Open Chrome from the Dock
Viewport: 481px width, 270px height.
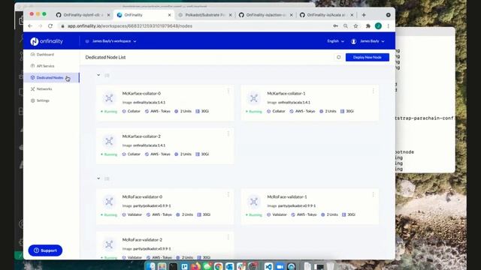(x=219, y=266)
